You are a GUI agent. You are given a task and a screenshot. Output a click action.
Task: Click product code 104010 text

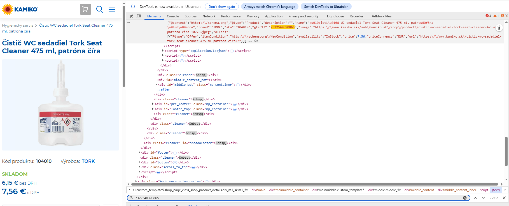44,161
